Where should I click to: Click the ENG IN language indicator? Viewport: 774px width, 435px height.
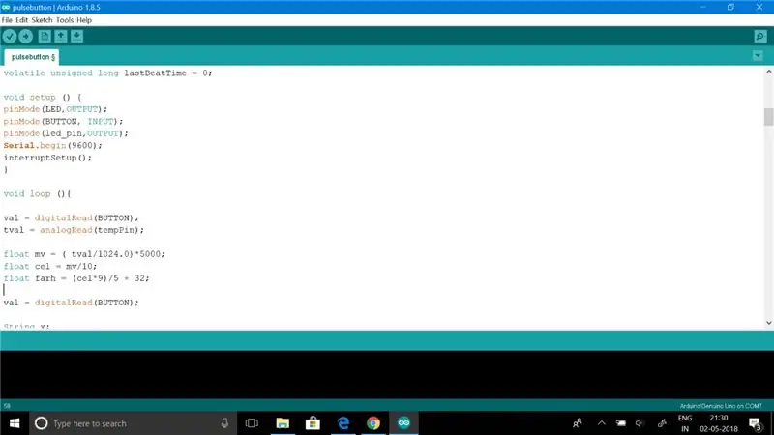[685, 423]
